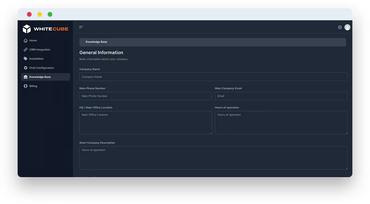Image resolution: width=370 pixels, height=204 pixels.
Task: Click the Installation tag icon
Action: pos(26,58)
